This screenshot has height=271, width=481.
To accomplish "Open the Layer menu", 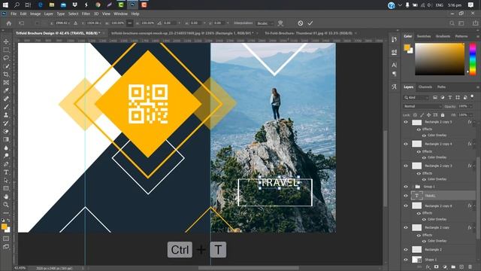I will (x=48, y=14).
